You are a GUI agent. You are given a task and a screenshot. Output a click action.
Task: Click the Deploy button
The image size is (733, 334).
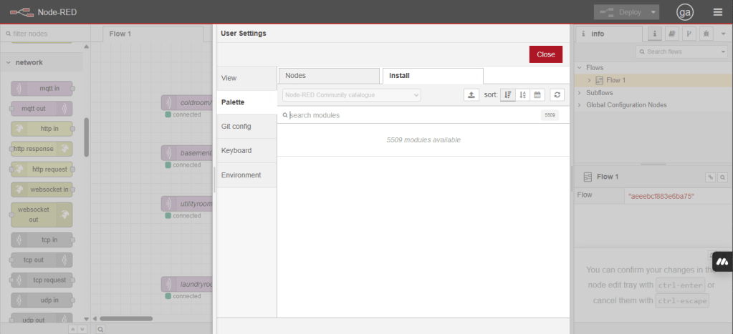click(621, 13)
